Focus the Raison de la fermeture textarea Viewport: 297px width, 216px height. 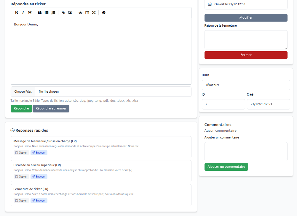click(x=246, y=40)
